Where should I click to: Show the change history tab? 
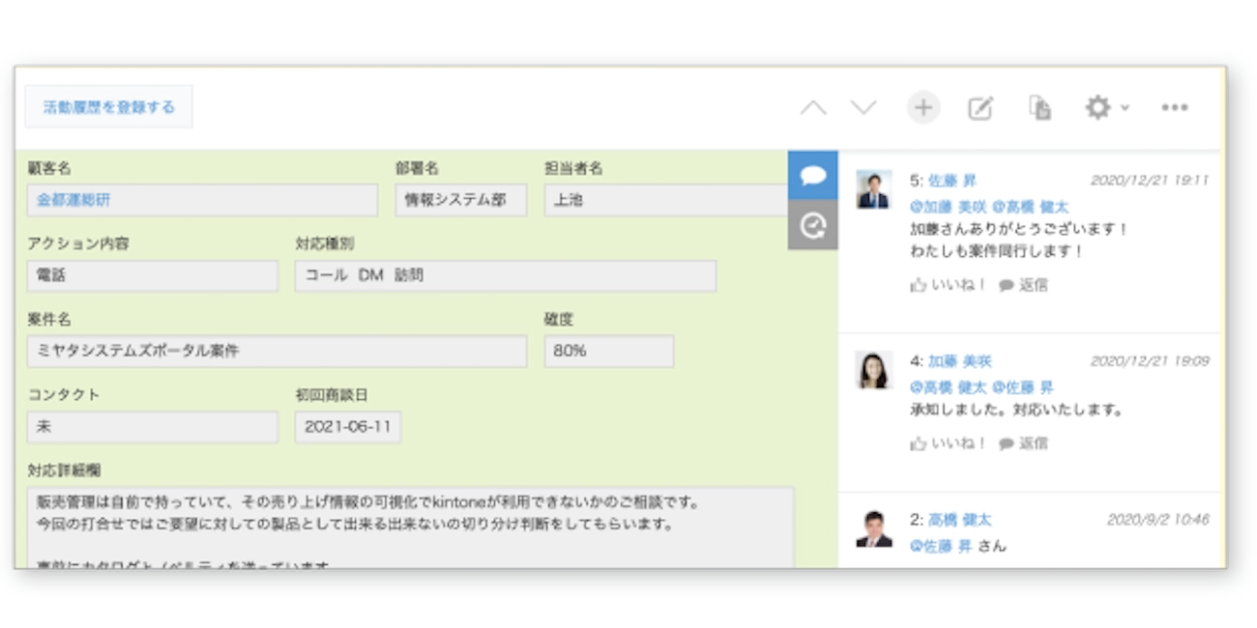coord(812,226)
